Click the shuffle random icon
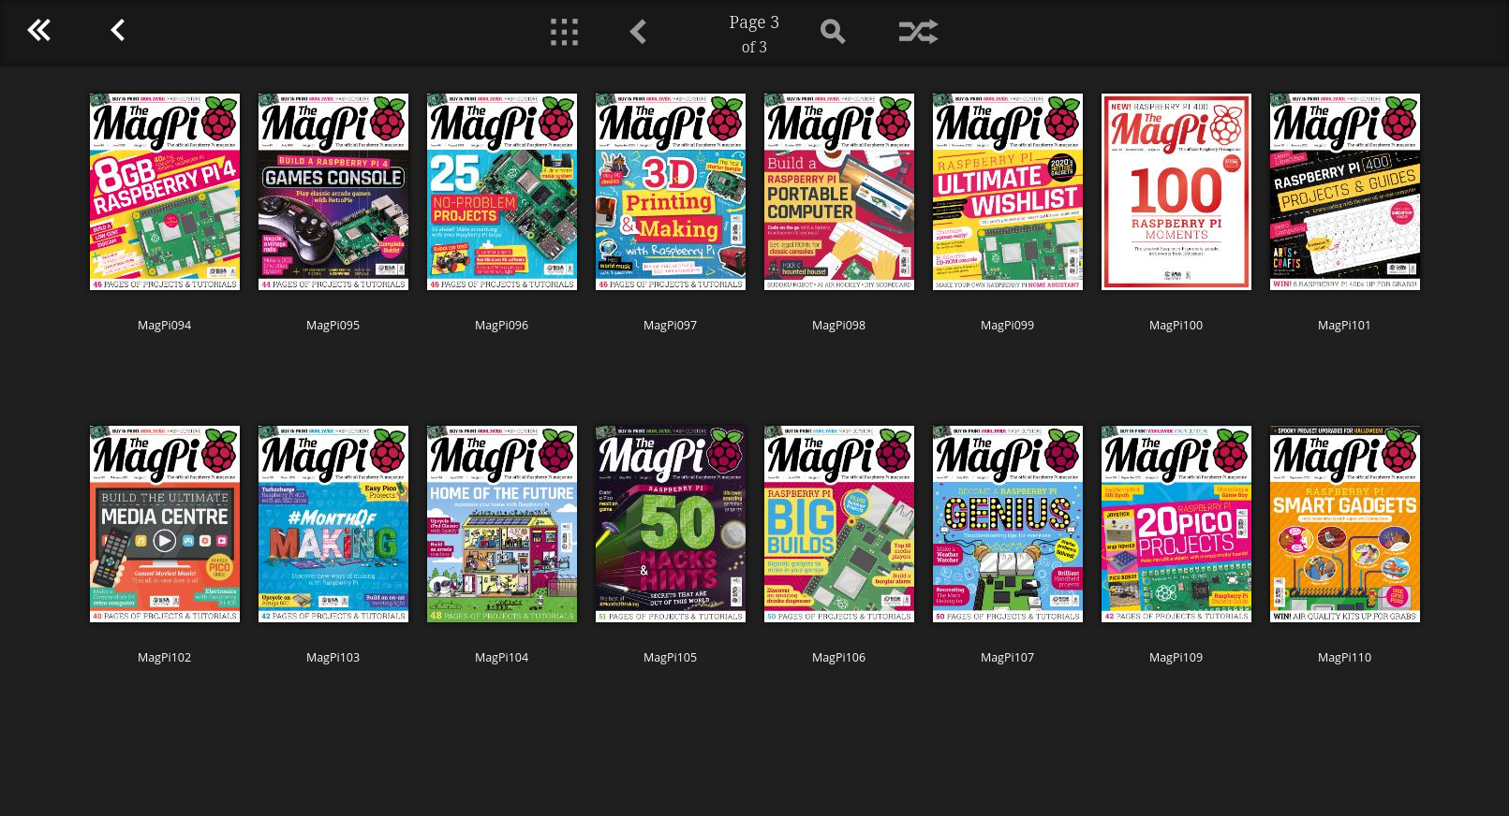 click(x=918, y=32)
